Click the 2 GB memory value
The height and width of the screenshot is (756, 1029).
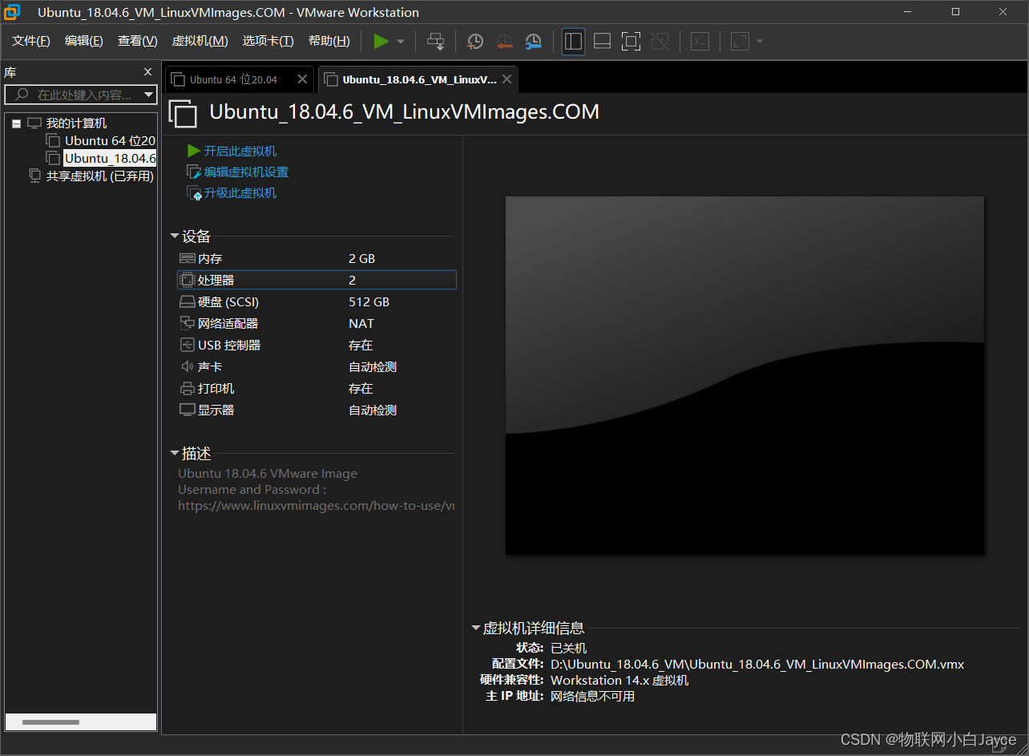pos(361,258)
